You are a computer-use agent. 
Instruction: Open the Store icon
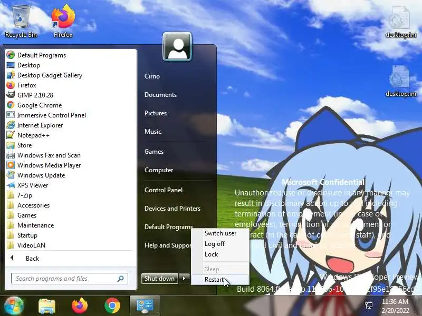(x=11, y=145)
